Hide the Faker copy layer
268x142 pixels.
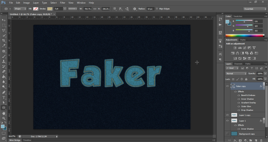point(227,86)
